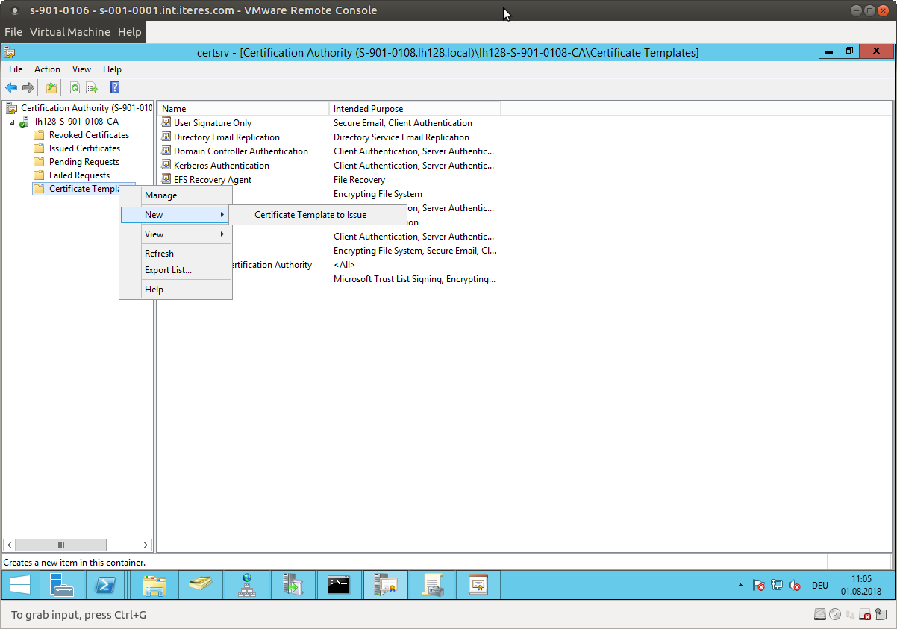Click left arrow of tree horizontal scrollbar
Image resolution: width=897 pixels, height=629 pixels.
pyautogui.click(x=9, y=545)
